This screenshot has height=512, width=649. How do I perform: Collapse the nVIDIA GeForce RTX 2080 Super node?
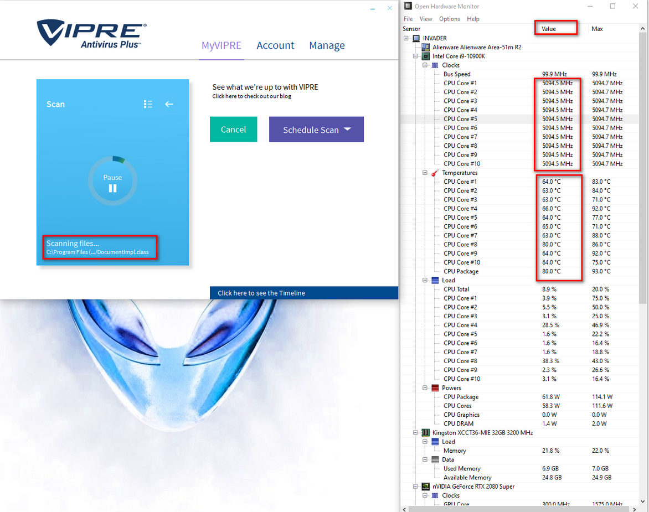(415, 487)
